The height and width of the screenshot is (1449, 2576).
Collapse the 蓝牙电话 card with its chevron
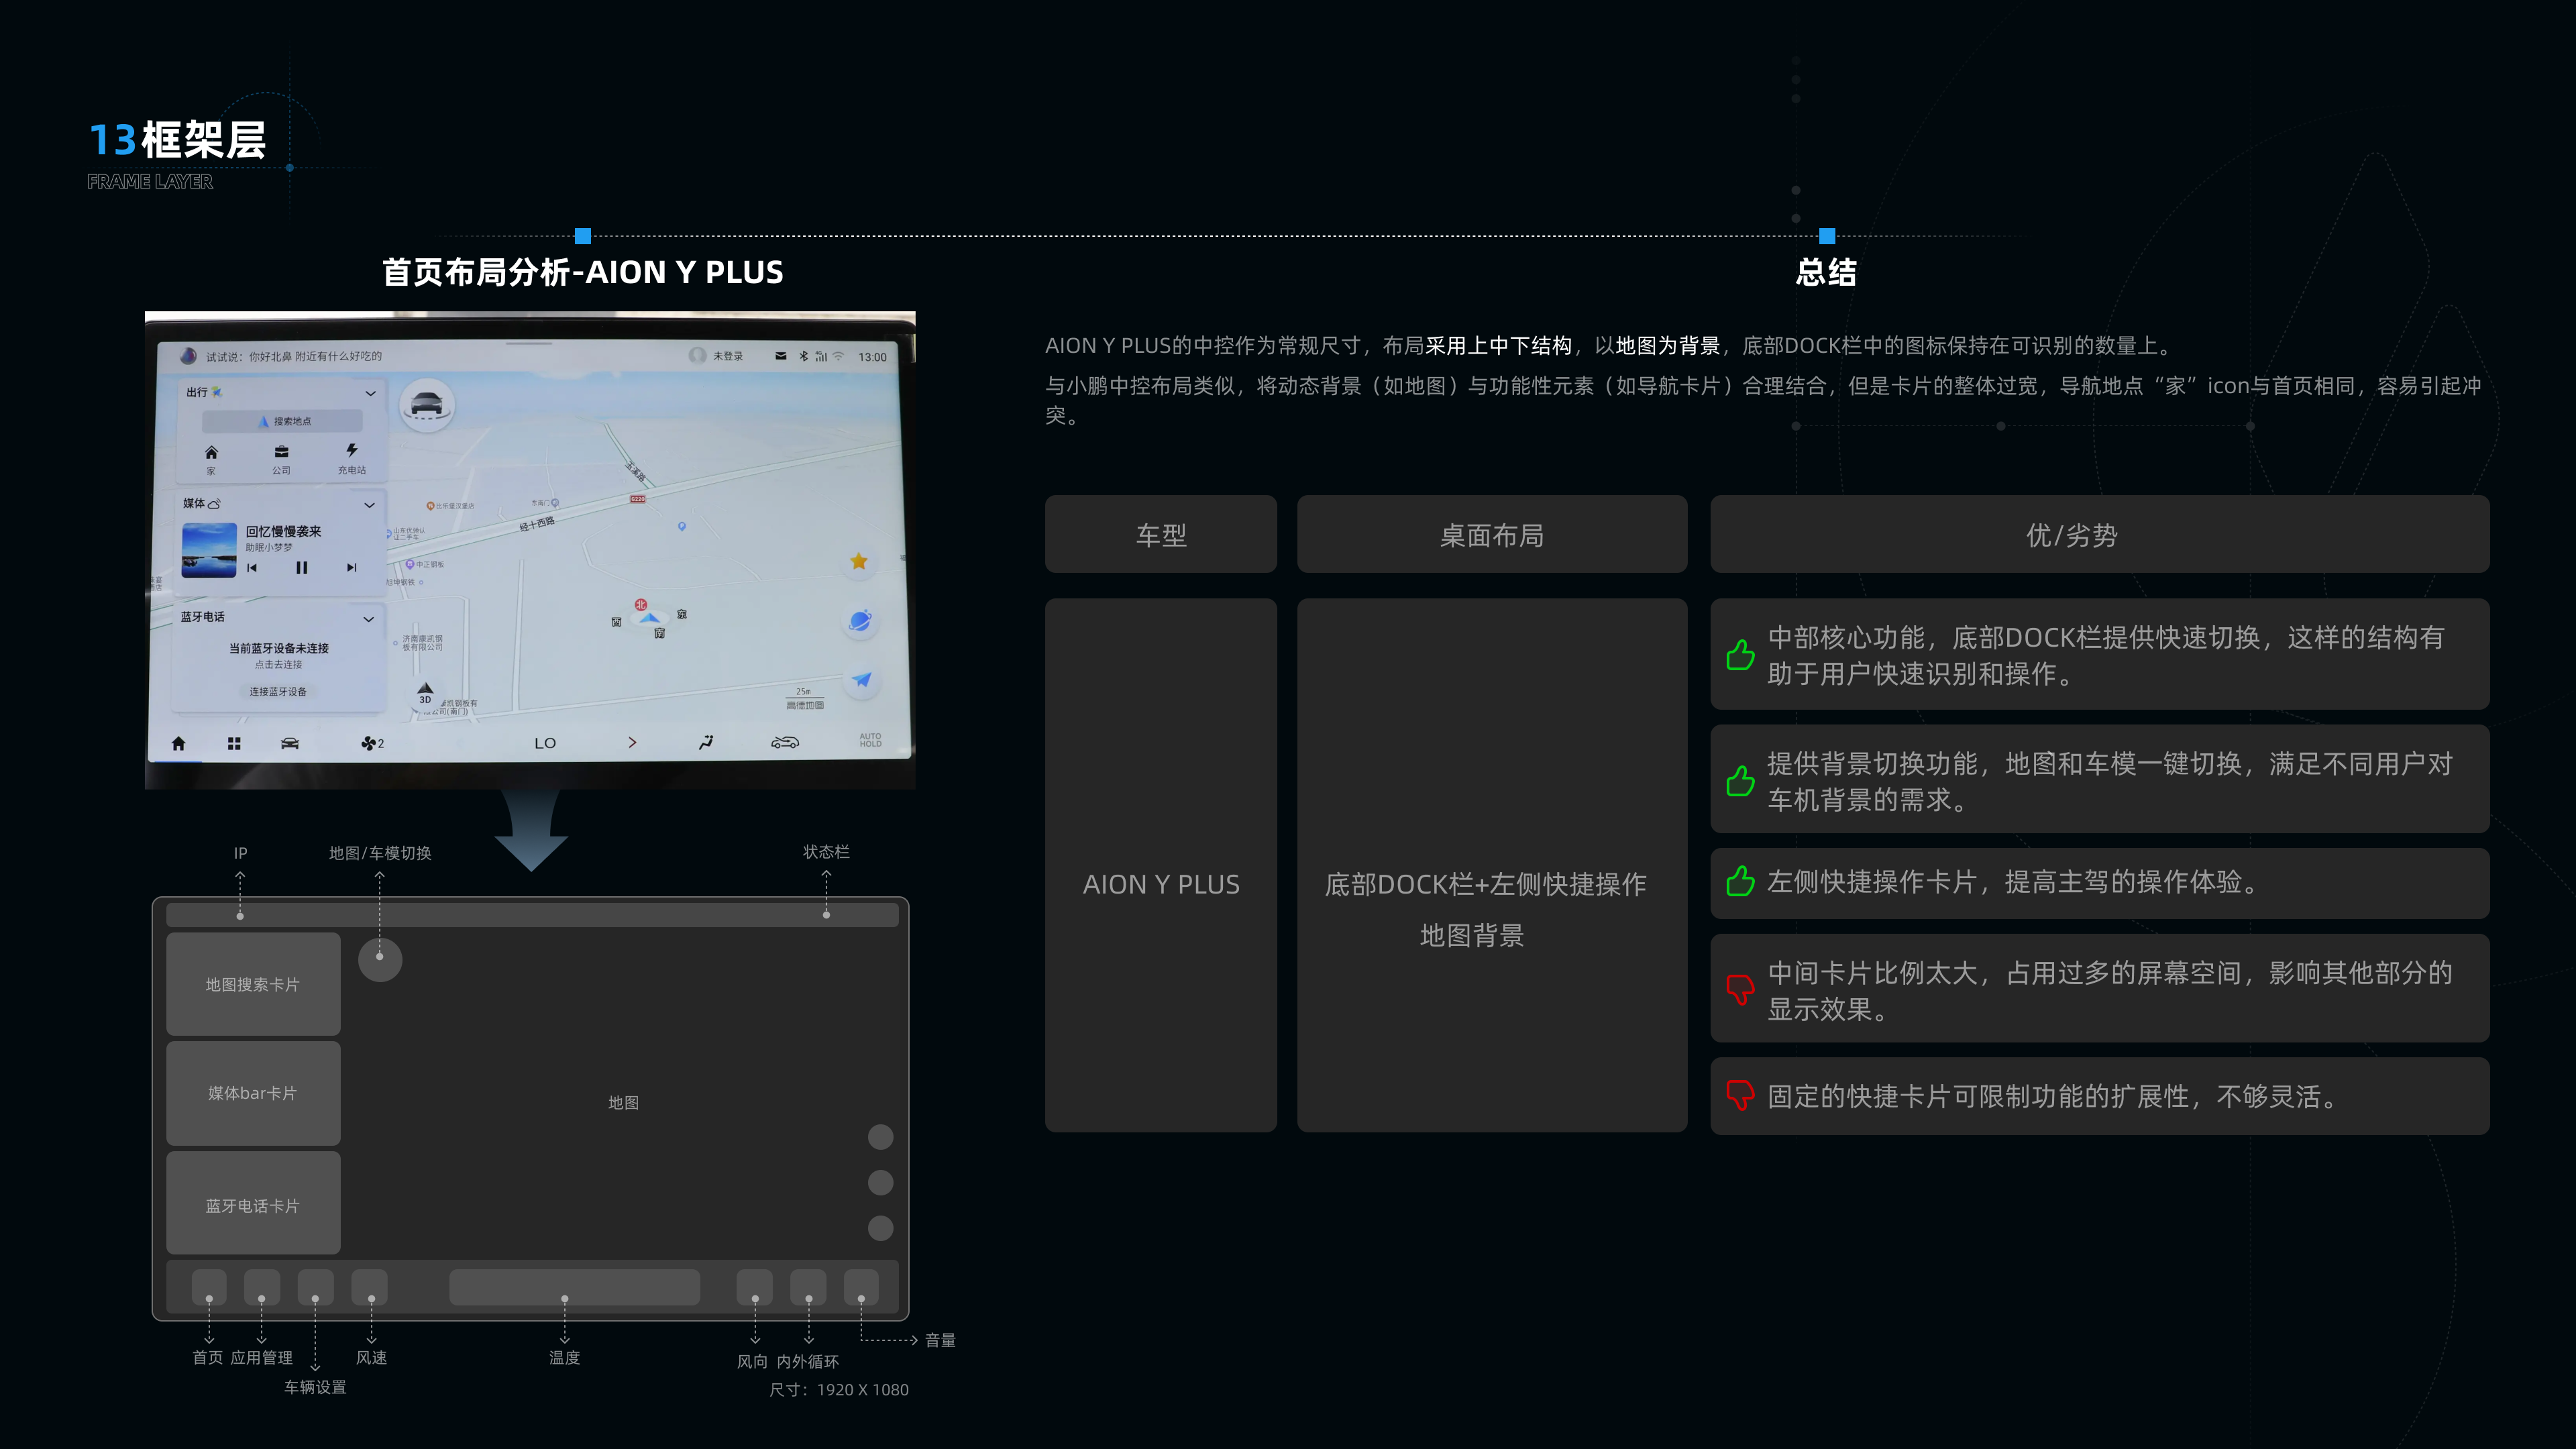coord(369,619)
